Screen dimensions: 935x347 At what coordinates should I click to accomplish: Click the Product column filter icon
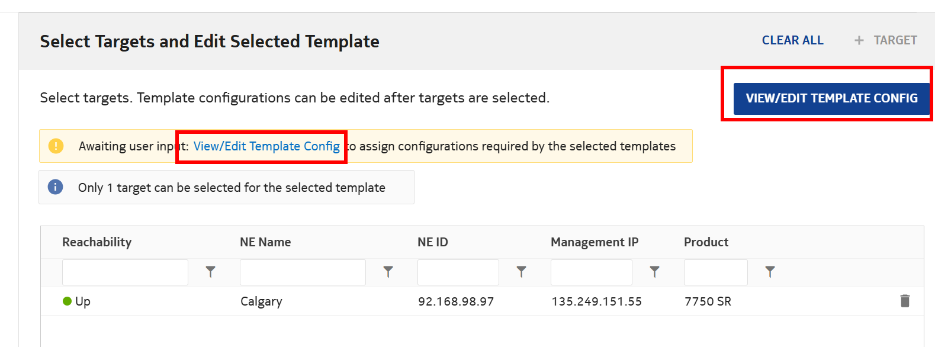(770, 272)
